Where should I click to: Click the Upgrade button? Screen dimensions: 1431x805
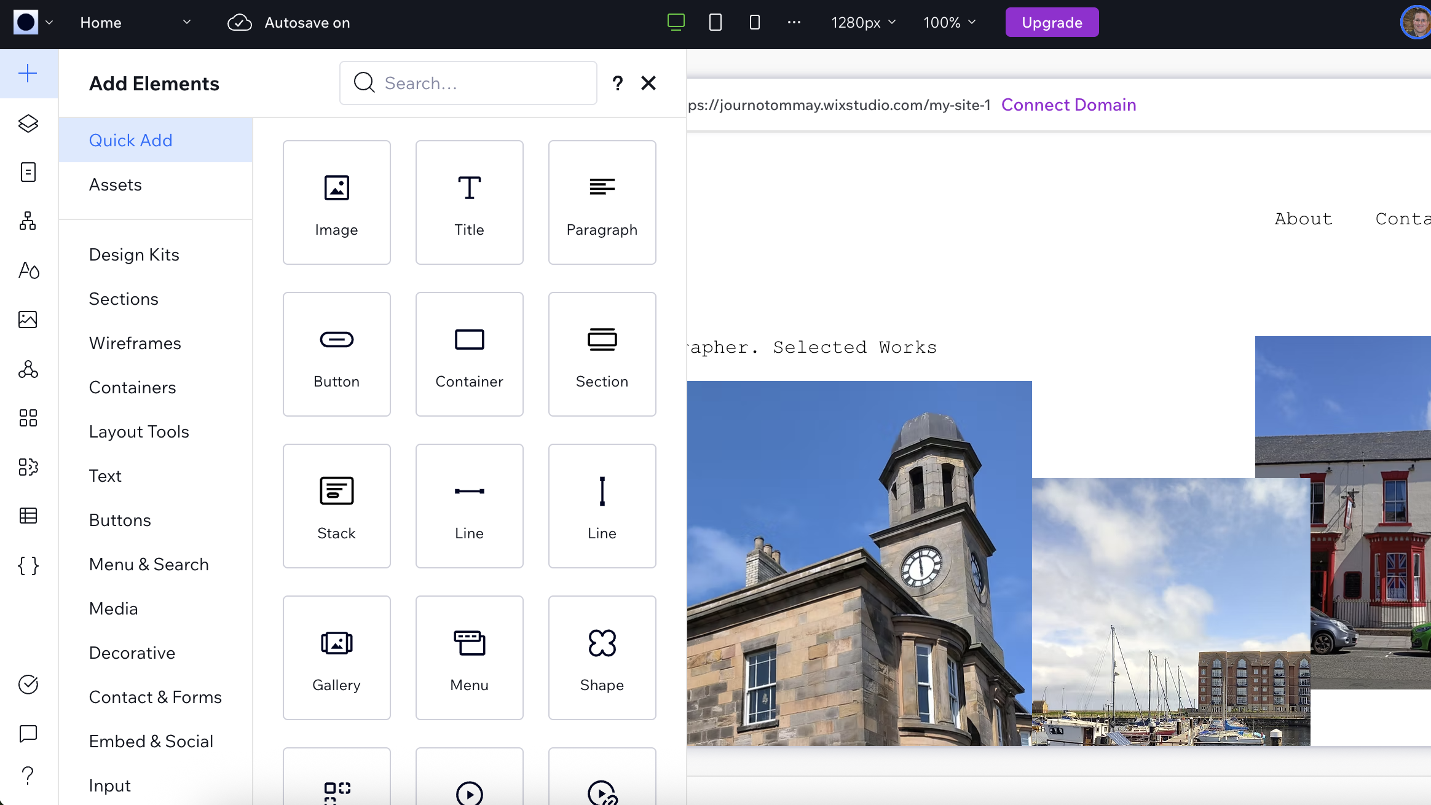click(x=1052, y=22)
